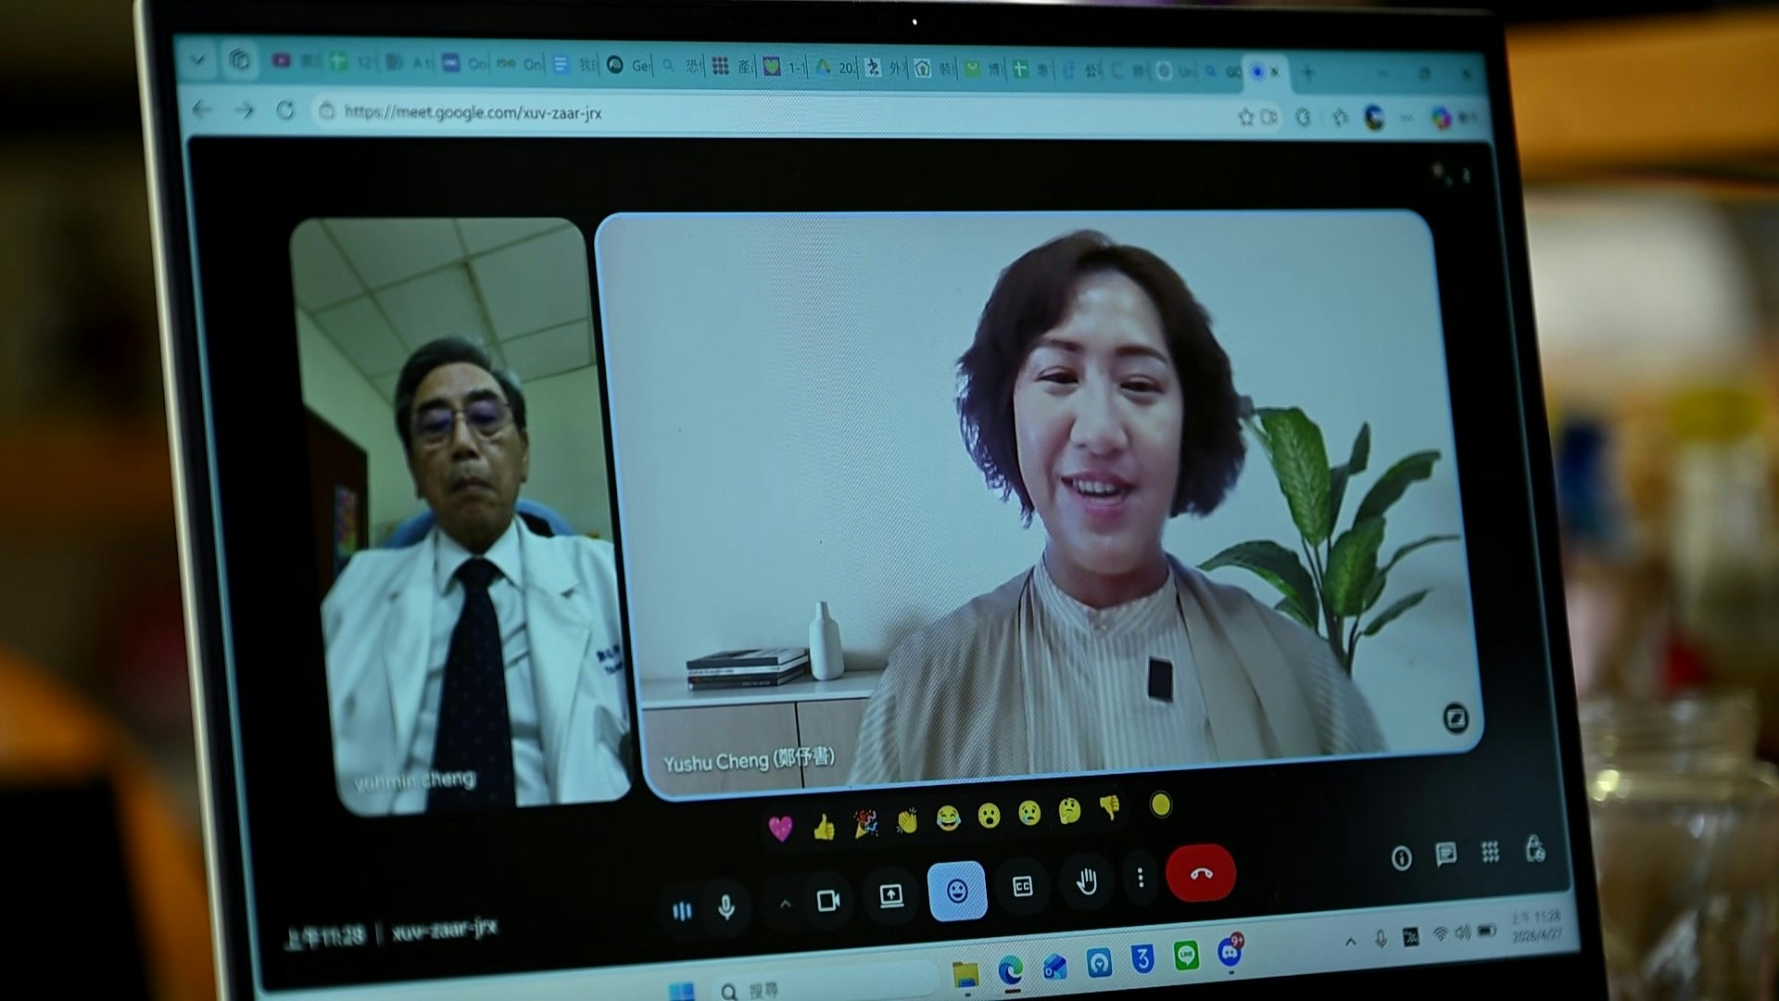This screenshot has height=1001, width=1779.
Task: Open the Meet activities grid
Action: 1490,852
